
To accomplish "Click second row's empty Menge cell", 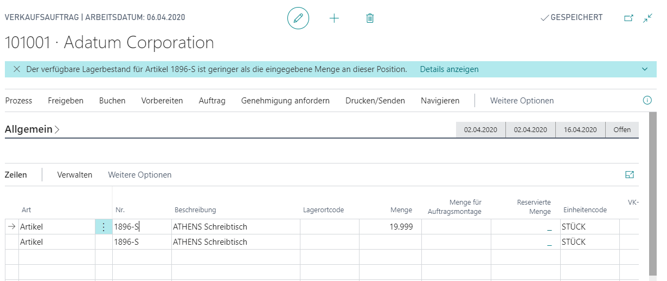I will point(390,242).
